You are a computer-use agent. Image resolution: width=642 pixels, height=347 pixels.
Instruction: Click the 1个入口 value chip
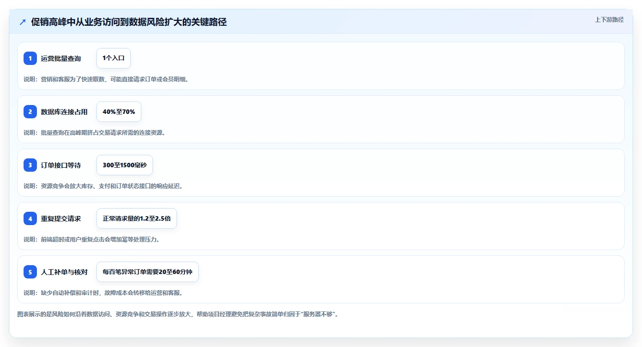(113, 58)
